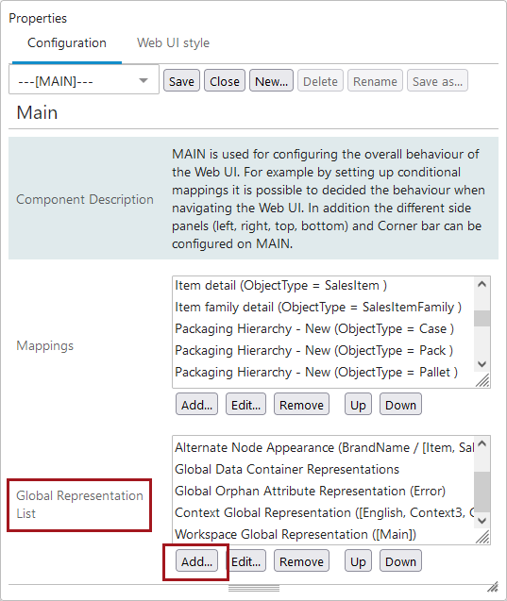Screen dimensions: 507x601
Task: Click Edit... under the Mappings list
Action: click(x=245, y=405)
